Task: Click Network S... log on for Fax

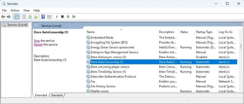Action: [226, 82]
